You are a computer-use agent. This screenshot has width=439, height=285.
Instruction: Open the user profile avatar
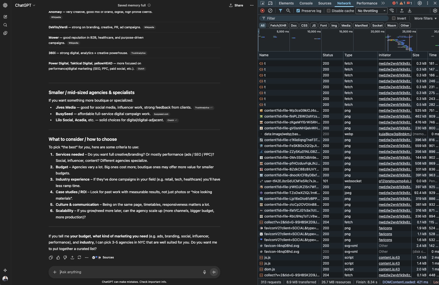tap(5, 279)
